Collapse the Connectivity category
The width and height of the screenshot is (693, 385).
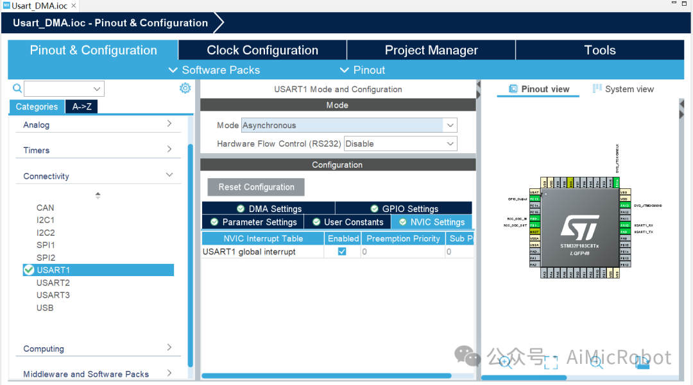pyautogui.click(x=98, y=176)
